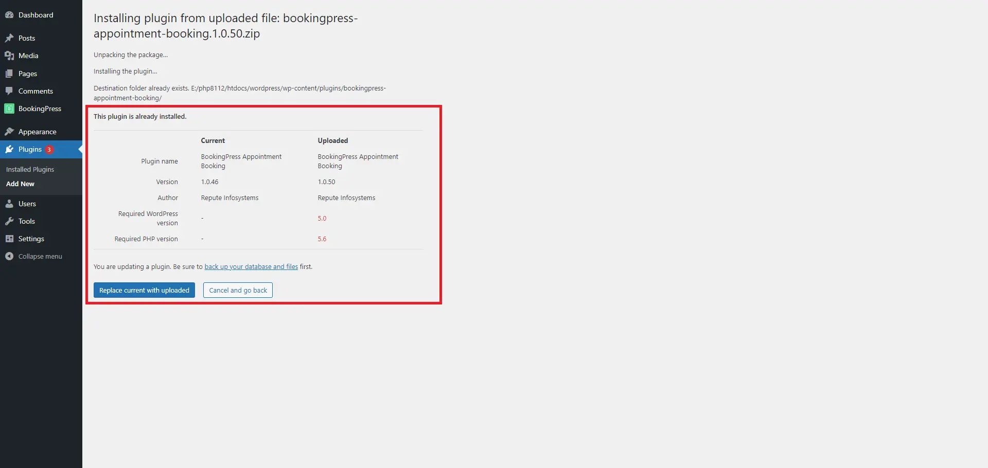The width and height of the screenshot is (988, 468).
Task: Click the Posts pushpin icon
Action: tap(9, 38)
